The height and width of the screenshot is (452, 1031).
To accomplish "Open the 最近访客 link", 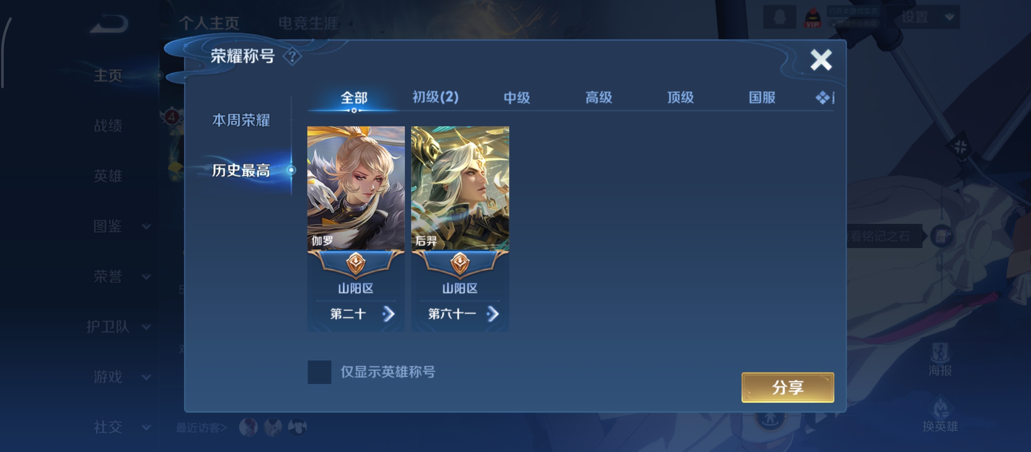I will 202,427.
